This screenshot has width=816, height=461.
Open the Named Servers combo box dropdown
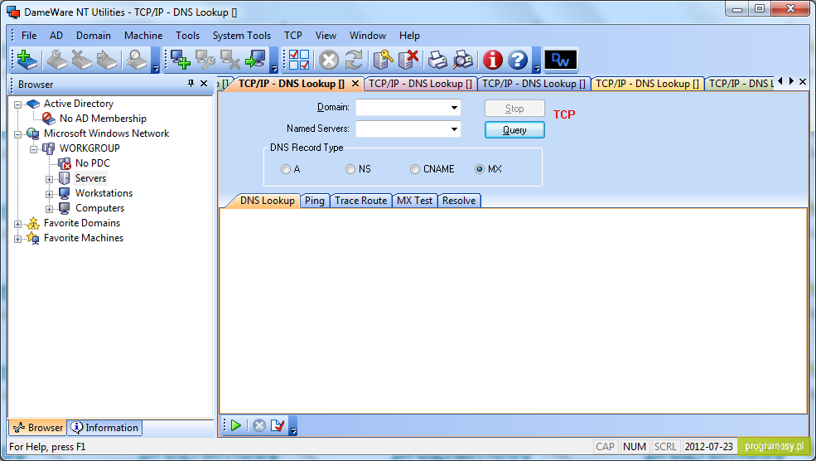[x=454, y=129]
